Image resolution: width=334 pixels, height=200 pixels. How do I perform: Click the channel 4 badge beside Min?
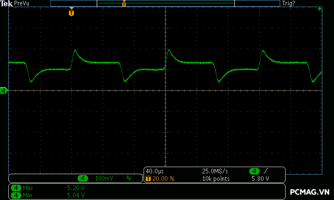click(16, 195)
